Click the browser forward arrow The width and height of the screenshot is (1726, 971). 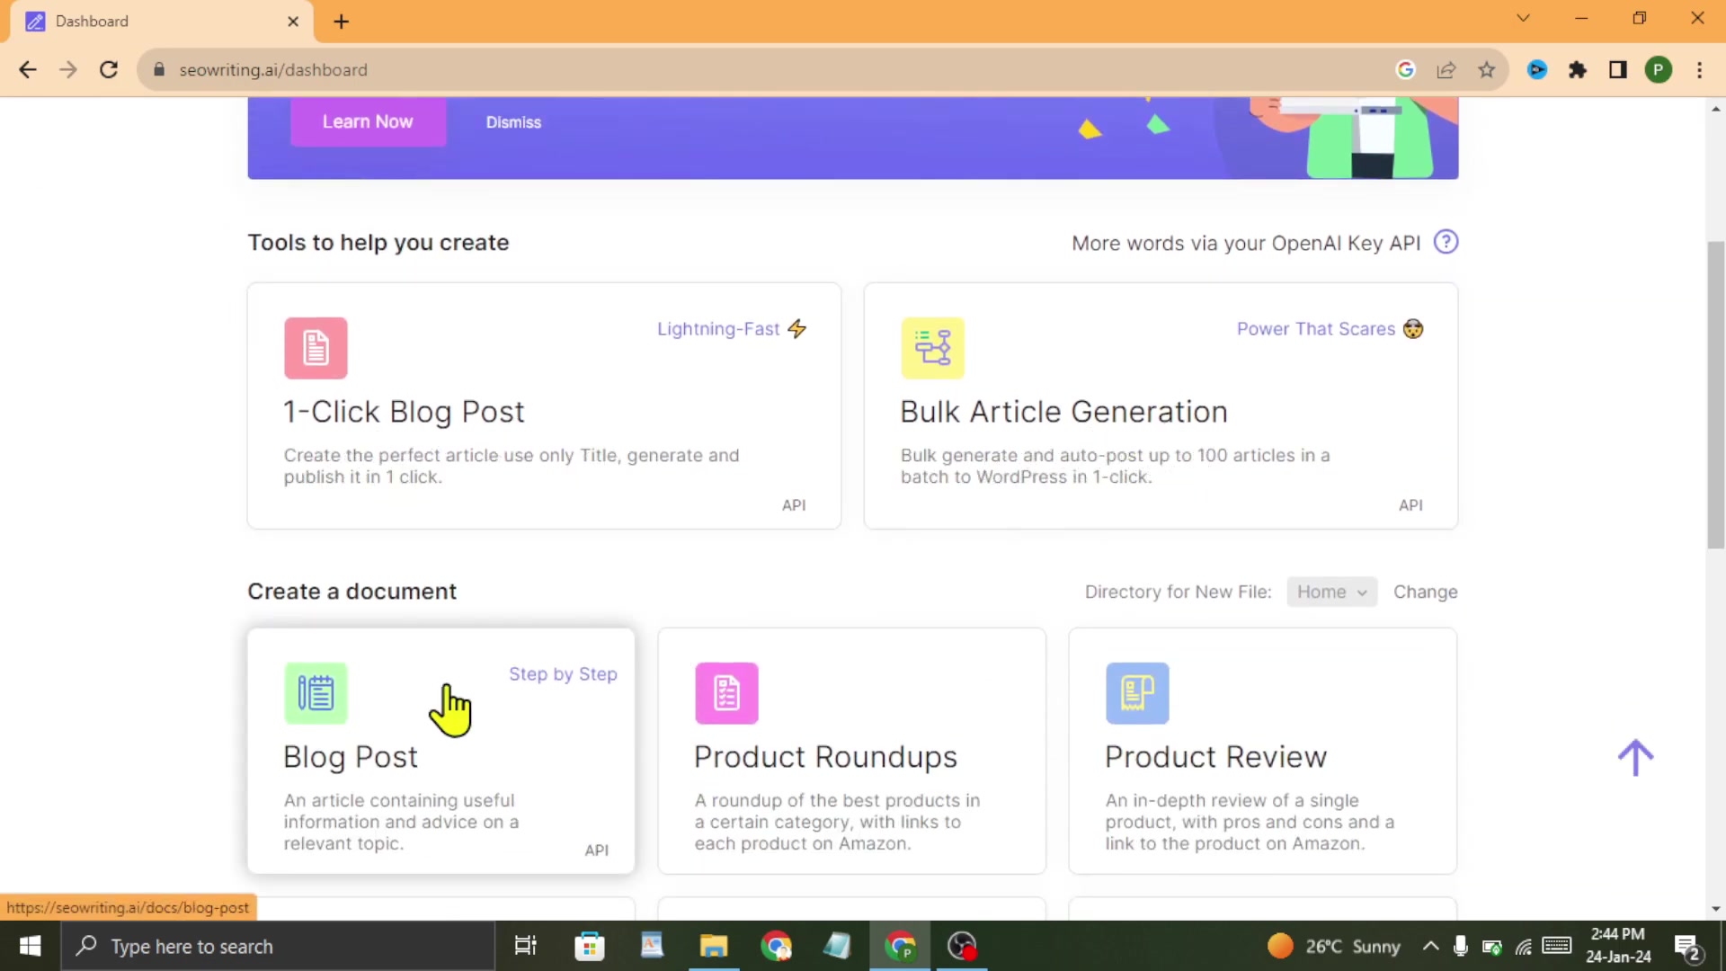68,70
